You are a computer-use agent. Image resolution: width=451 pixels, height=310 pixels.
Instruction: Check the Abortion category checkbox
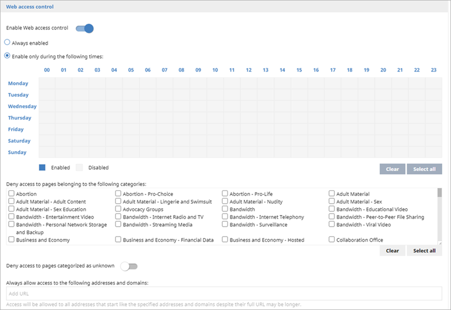pos(12,193)
